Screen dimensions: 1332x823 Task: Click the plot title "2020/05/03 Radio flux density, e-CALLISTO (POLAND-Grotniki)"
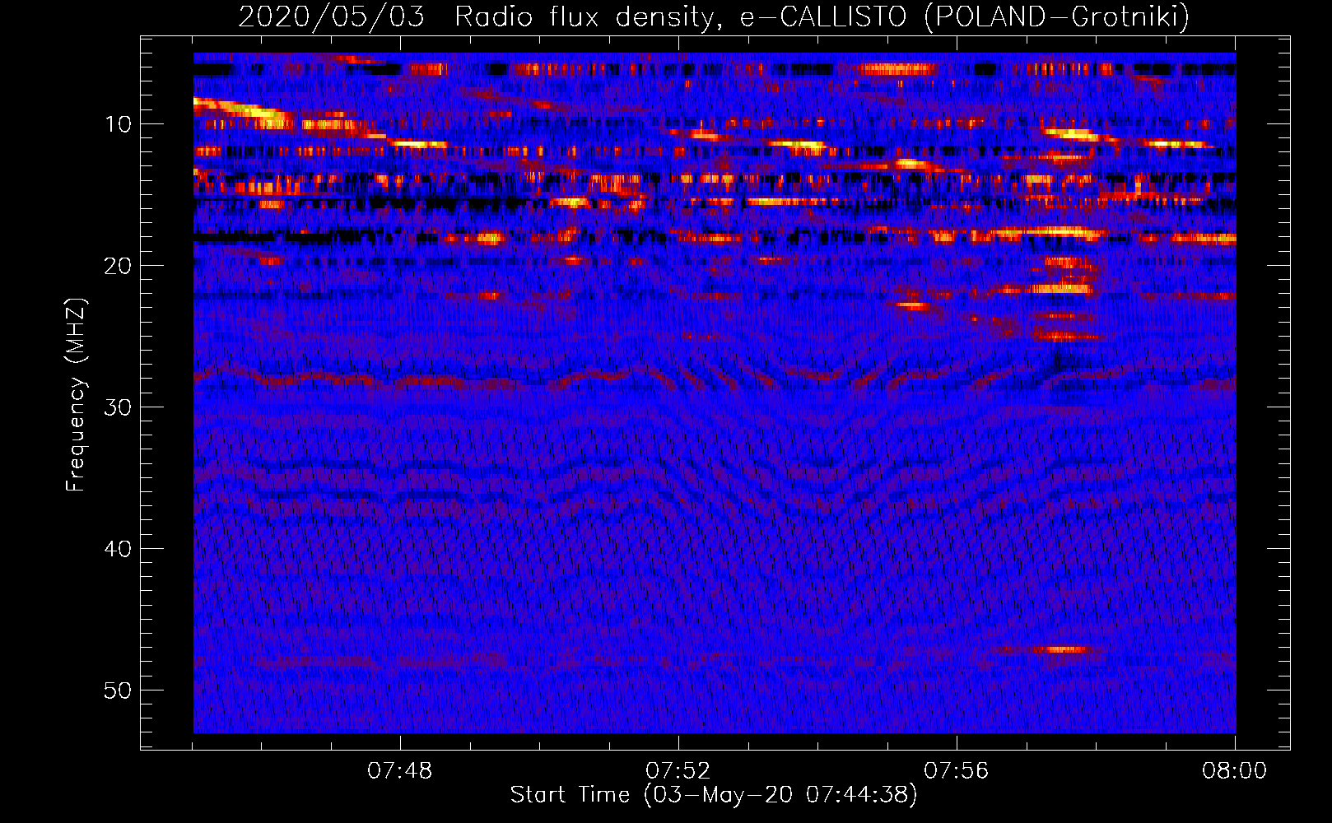[714, 16]
